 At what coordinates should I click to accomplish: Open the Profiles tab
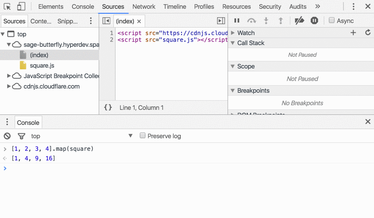click(x=204, y=7)
